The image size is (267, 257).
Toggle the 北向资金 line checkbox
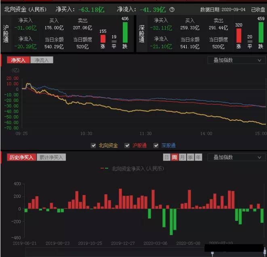point(94,145)
